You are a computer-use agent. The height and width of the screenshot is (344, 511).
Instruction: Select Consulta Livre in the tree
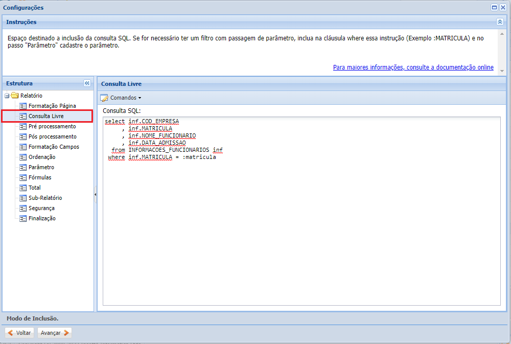[46, 116]
